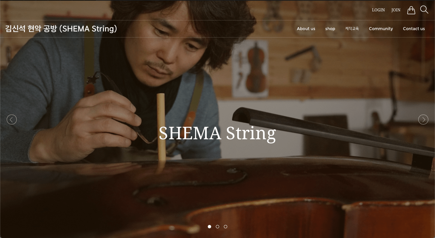This screenshot has width=435, height=238.
Task: Click the JOIN link
Action: pyautogui.click(x=396, y=10)
